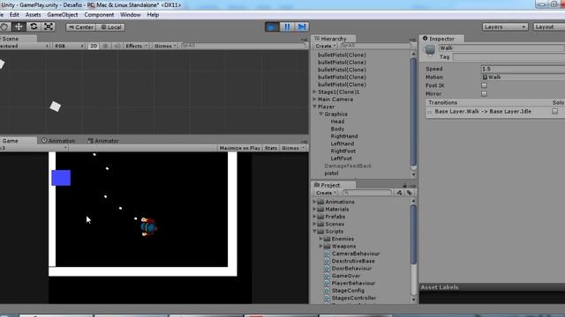Open Scene view Gizmos dropdown
565x317 pixels.
tap(165, 46)
